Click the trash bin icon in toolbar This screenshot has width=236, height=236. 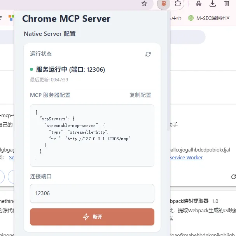(227, 4)
